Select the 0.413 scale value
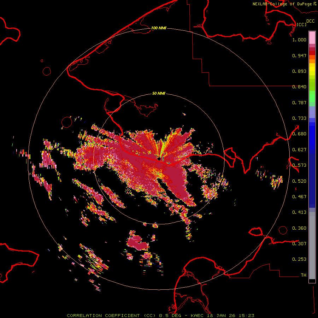Screen dimensions: 318x318 (x=299, y=212)
